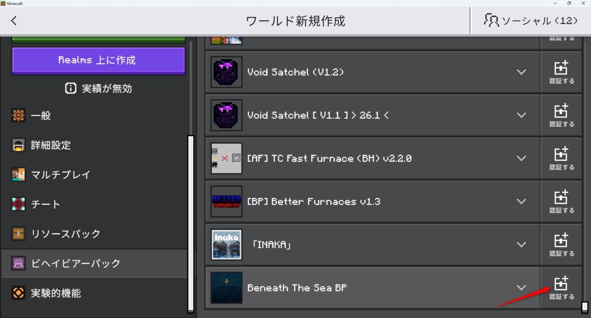Click the Void Satchel (V1.2) name
Image resolution: width=591 pixels, height=318 pixels.
pos(295,72)
